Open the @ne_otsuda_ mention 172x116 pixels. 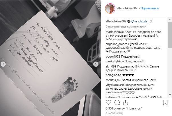140,21
